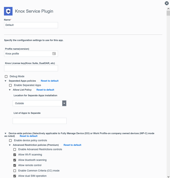The height and width of the screenshot is (178, 170).
Task: Collapse Device-wide policies section
Action: [x=6, y=133]
